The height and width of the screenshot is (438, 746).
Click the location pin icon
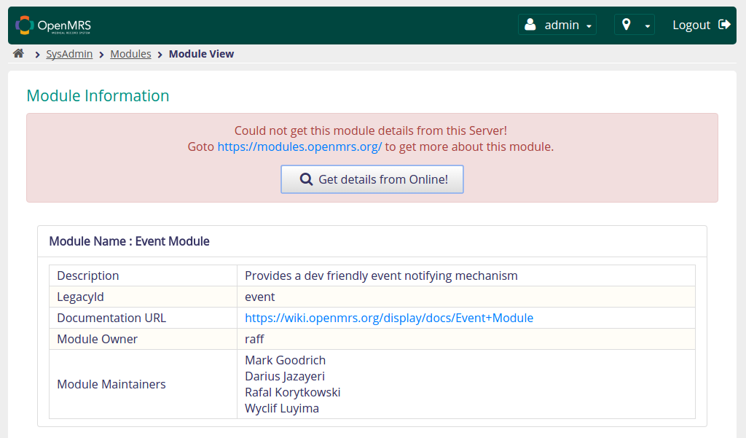[x=627, y=25]
